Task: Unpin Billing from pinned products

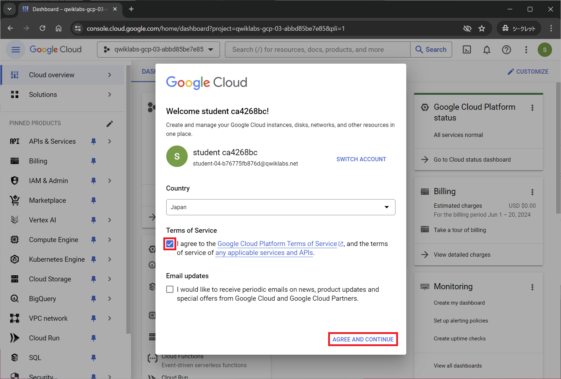Action: [93, 161]
